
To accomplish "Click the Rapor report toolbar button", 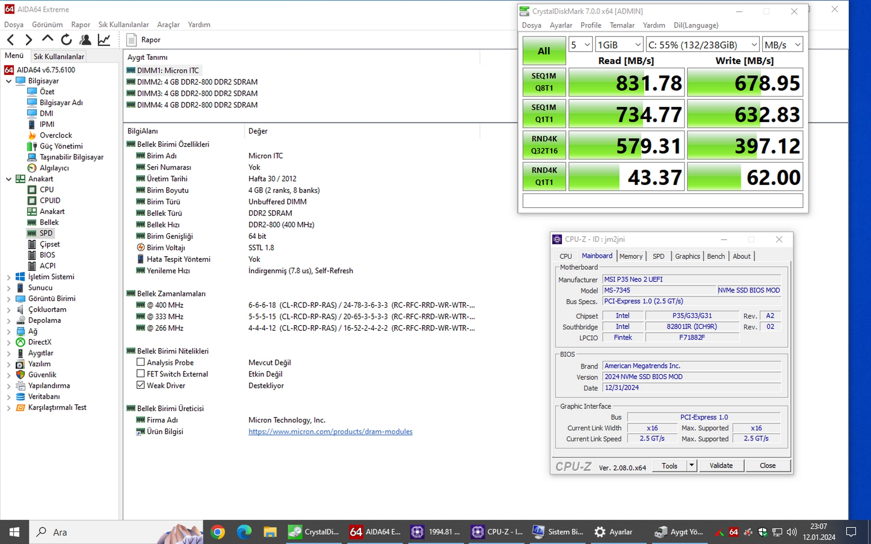I will (x=144, y=40).
